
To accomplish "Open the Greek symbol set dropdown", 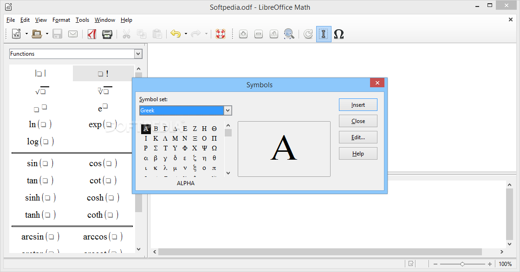I will point(228,110).
